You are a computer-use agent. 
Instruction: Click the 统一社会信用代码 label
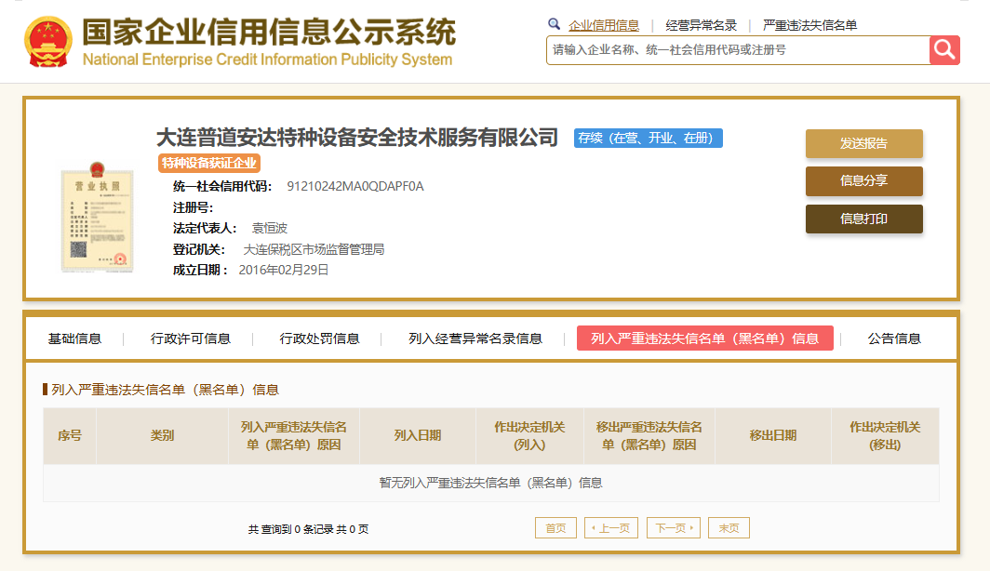coord(222,186)
